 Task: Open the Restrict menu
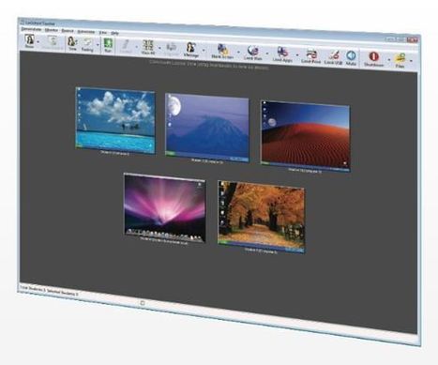pyautogui.click(x=68, y=31)
